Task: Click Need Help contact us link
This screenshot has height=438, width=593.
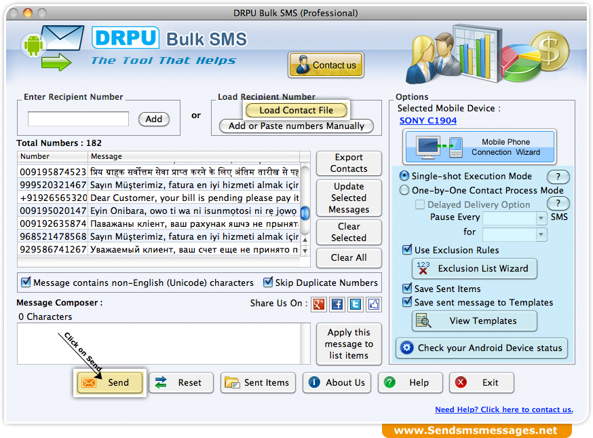Action: [503, 409]
